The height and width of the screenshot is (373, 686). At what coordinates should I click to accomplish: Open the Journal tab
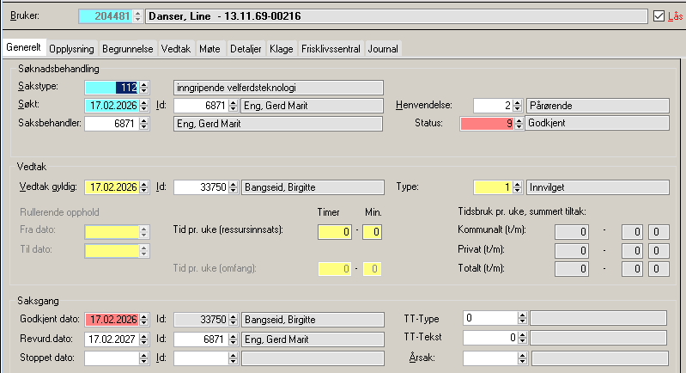click(382, 49)
